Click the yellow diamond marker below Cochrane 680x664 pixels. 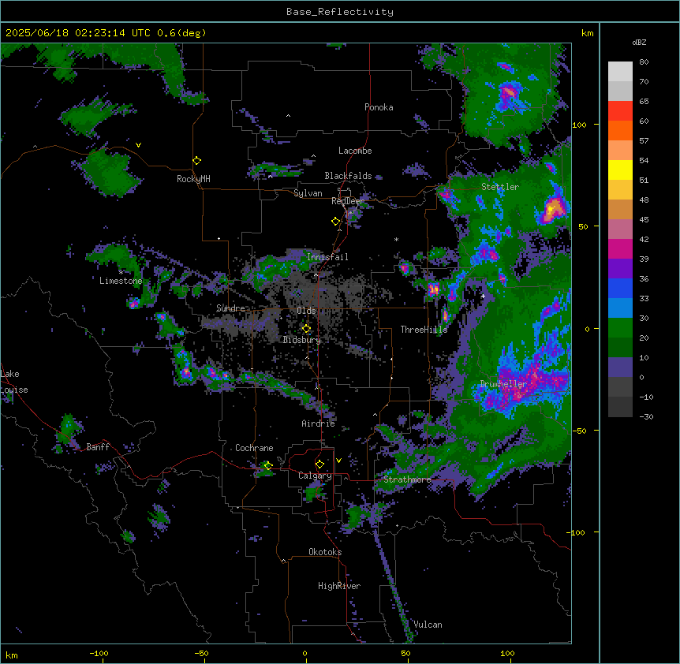tap(268, 465)
